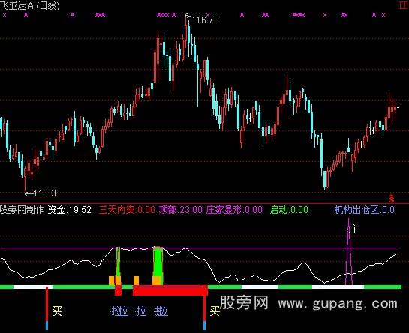Image resolution: width=409 pixels, height=333 pixels.
Task: Click the 16.78 high price label
Action: coord(207,20)
